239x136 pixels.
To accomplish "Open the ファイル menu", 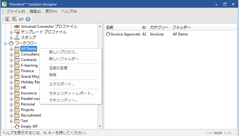I will [15, 11].
